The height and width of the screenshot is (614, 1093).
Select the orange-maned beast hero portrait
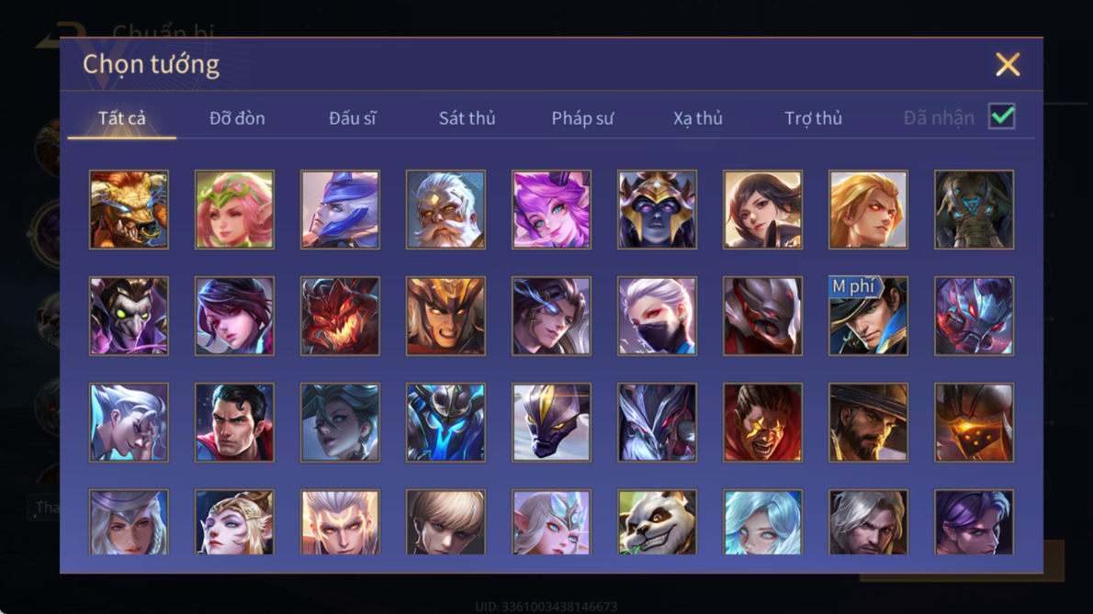pos(129,209)
